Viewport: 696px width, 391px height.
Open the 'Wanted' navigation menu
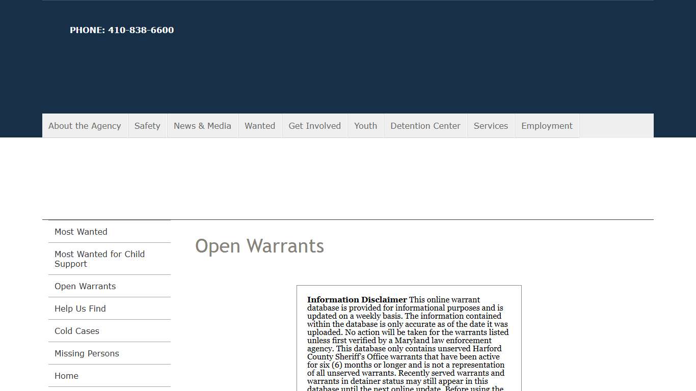coord(260,125)
